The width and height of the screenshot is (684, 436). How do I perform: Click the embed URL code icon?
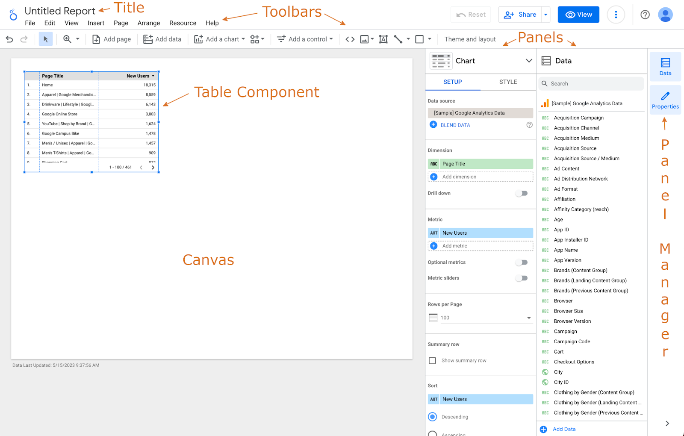click(x=350, y=39)
